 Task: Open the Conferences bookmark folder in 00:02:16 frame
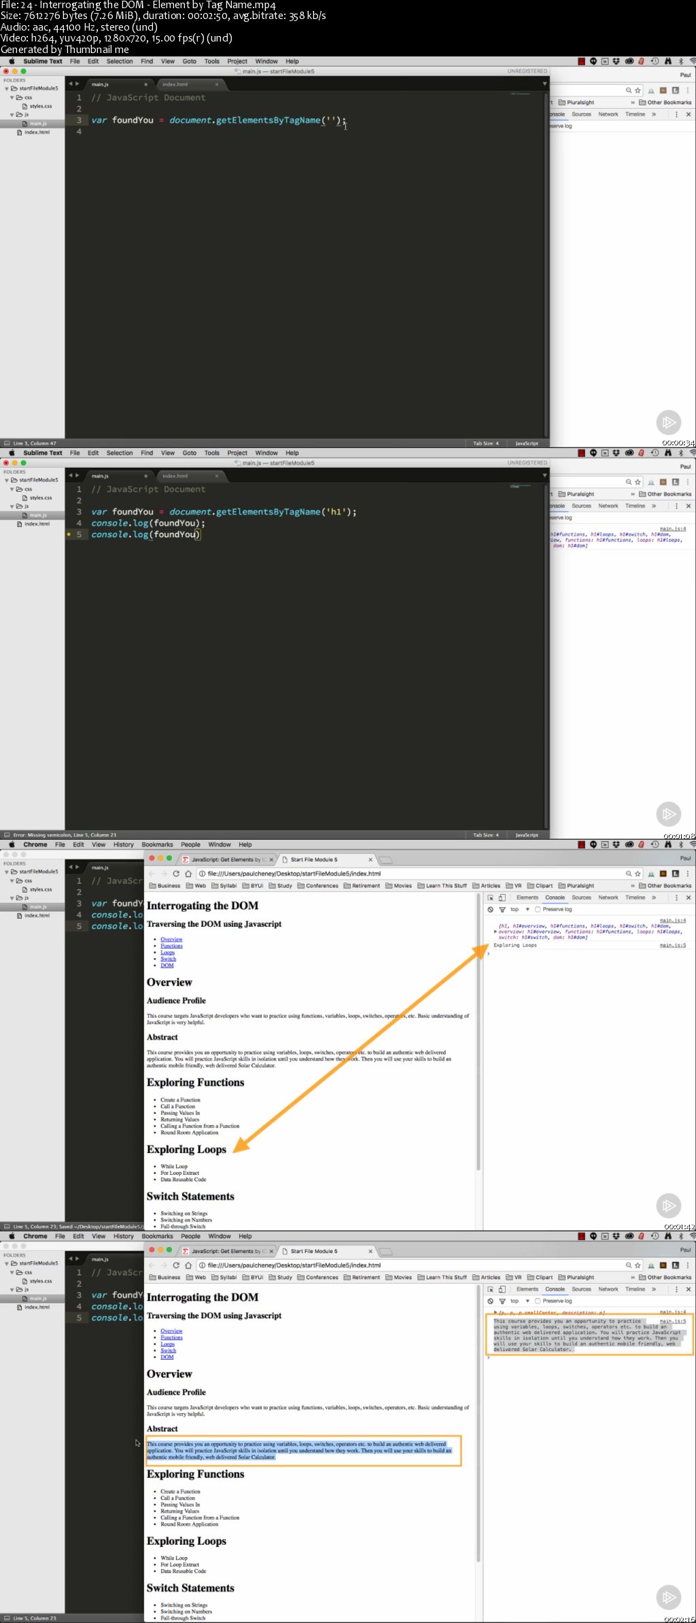[317, 1278]
